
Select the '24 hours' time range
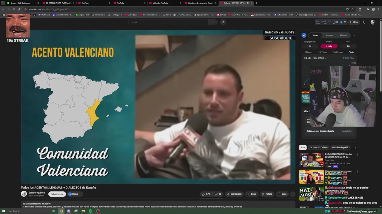tap(308, 52)
